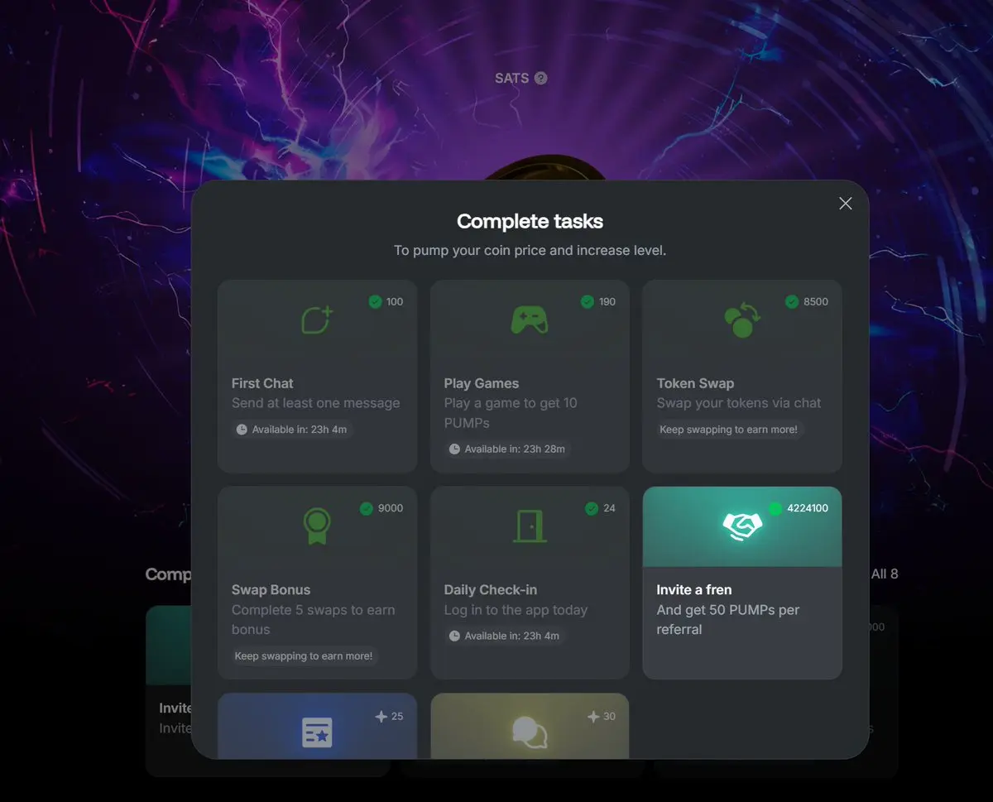Click the sparkle icon beside 25
Viewport: 993px width, 802px height.
pos(381,717)
